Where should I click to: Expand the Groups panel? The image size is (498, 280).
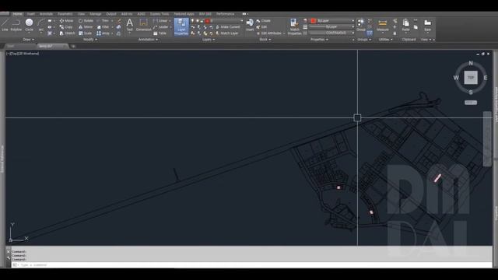point(364,40)
